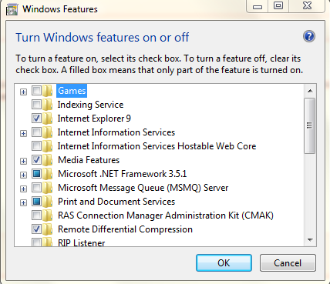Click the blue help question mark icon
Viewport: 330px width, 284px height.
click(x=309, y=36)
